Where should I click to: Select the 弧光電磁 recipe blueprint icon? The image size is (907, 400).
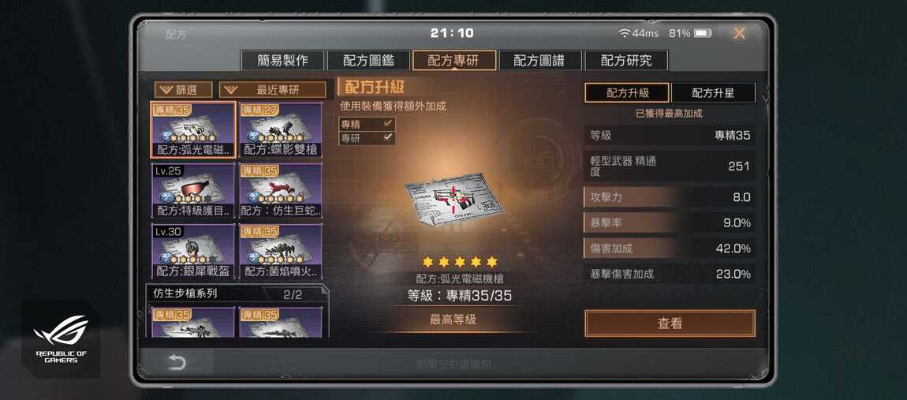pyautogui.click(x=193, y=129)
